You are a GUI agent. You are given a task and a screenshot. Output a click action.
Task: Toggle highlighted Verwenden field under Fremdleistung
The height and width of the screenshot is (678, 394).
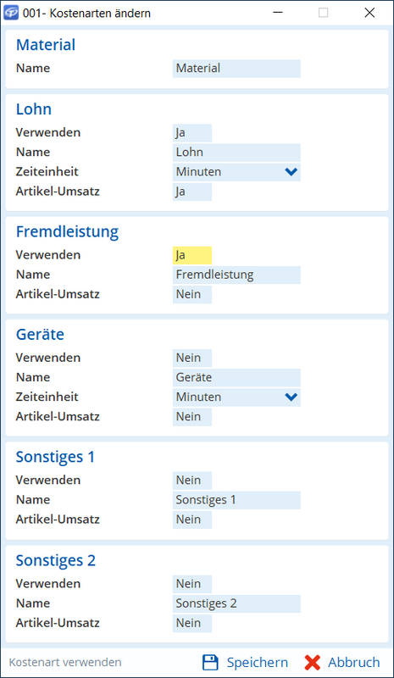[x=192, y=255]
